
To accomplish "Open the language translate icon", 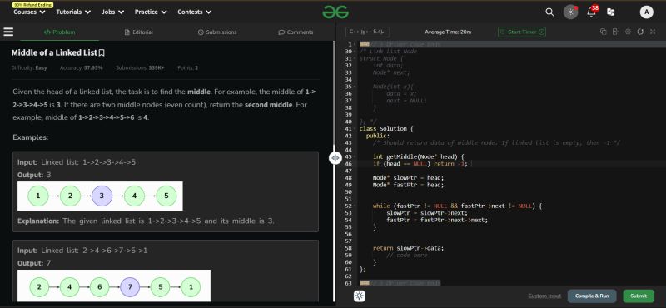I will coord(611,12).
